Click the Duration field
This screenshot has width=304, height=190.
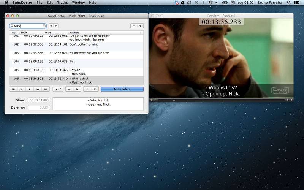point(39,108)
